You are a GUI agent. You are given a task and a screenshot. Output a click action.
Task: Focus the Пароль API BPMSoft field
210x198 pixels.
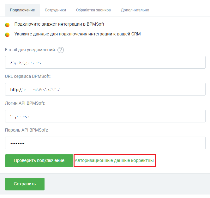(105, 143)
